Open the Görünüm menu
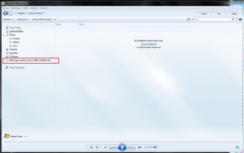244x153 pixels. click(16, 8)
